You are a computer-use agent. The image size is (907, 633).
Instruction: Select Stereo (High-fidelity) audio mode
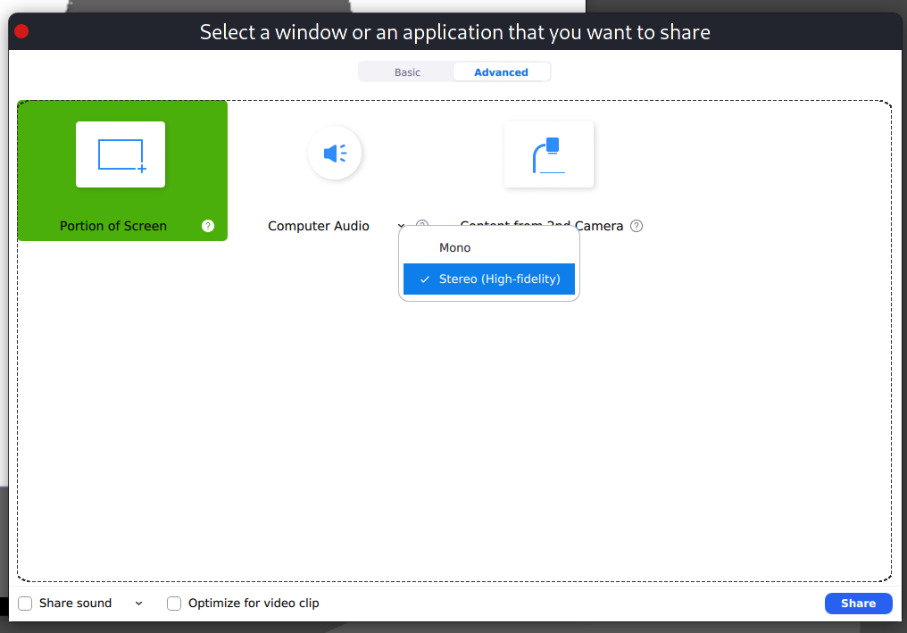click(x=489, y=279)
